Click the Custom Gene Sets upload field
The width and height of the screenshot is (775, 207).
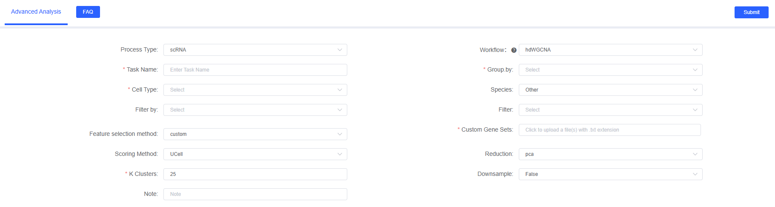(609, 130)
